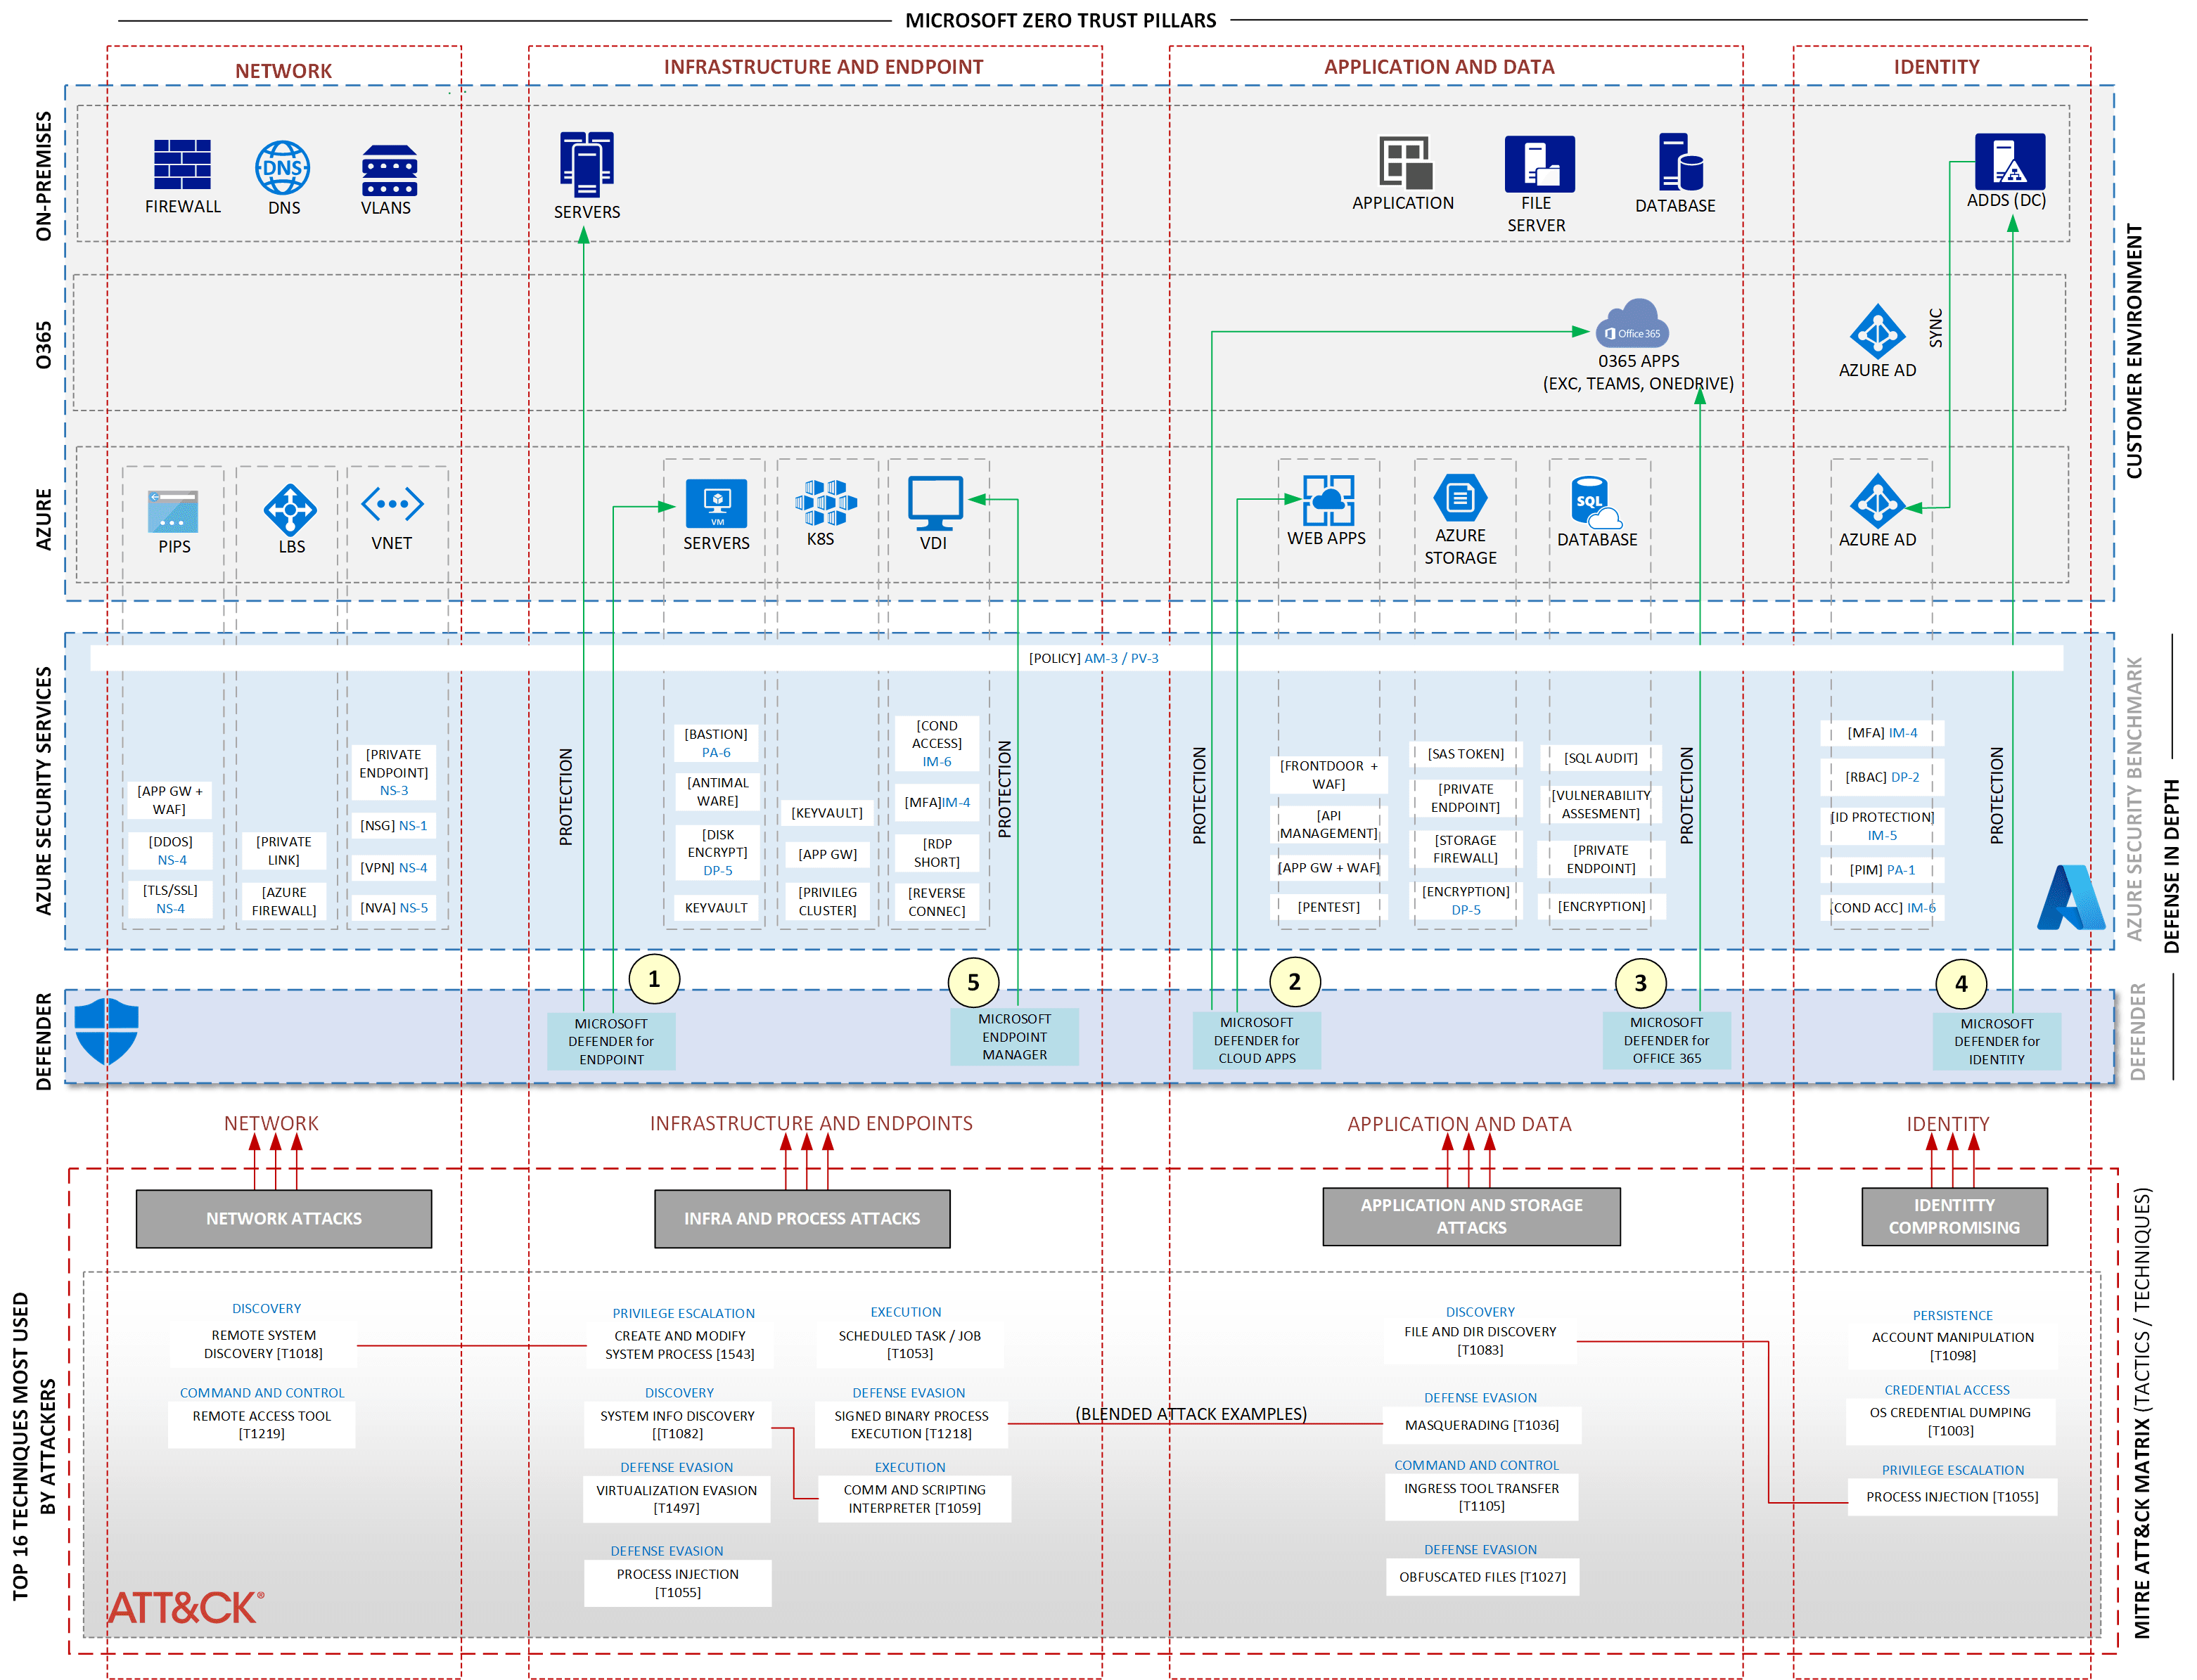This screenshot has height=1680, width=2197.
Task: Select the [FRONTDOOR + WAF] label
Action: click(x=1328, y=775)
